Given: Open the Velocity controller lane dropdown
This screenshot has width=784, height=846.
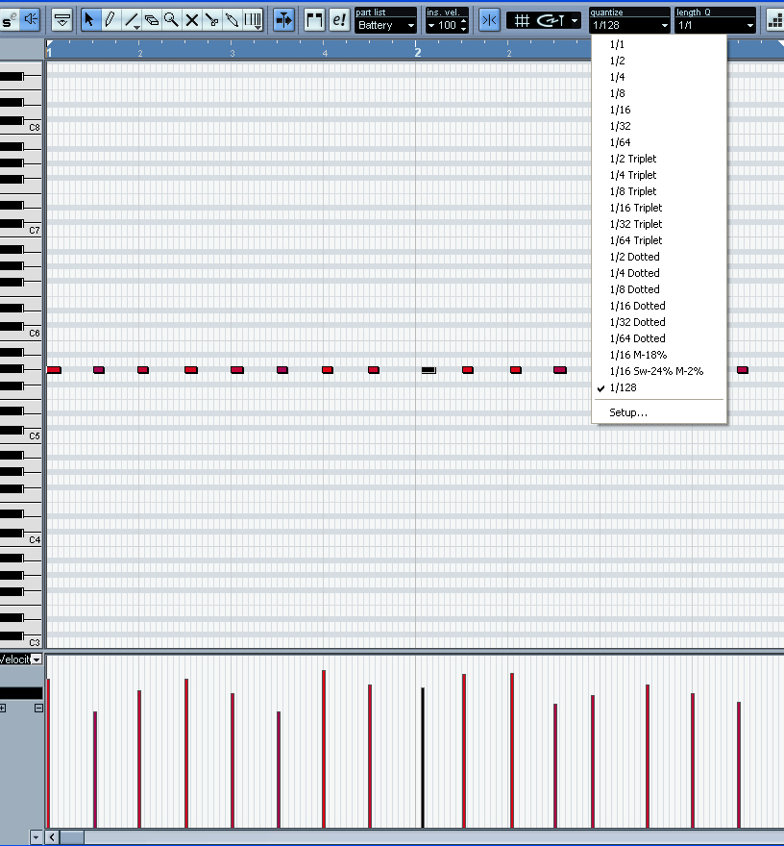Looking at the screenshot, I should pyautogui.click(x=37, y=659).
